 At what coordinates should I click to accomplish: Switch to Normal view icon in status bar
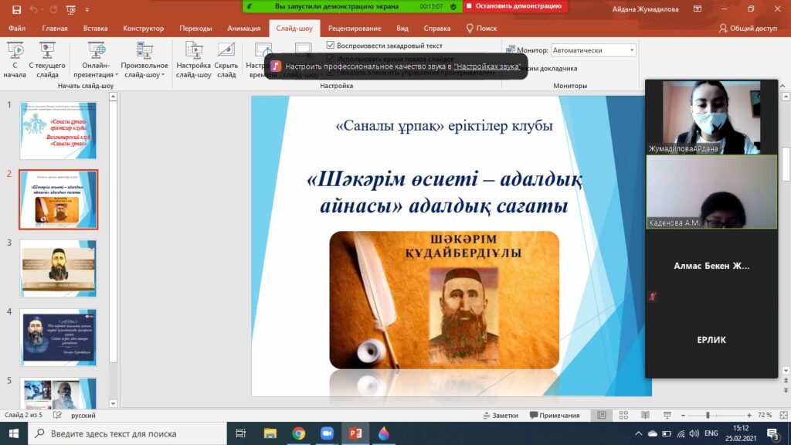(x=602, y=415)
